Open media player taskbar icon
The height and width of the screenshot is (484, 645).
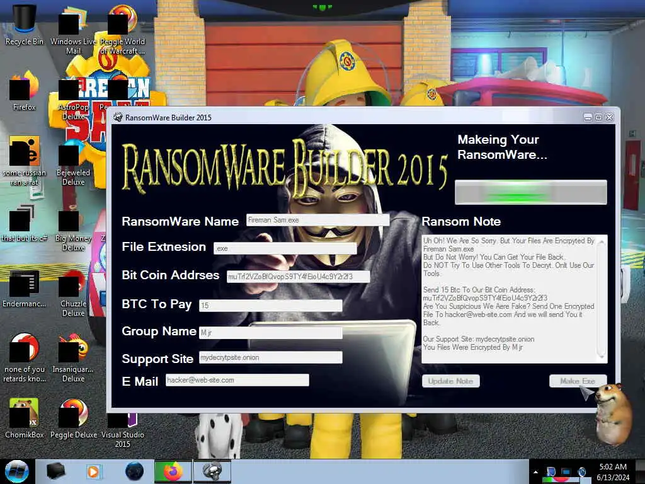tap(93, 471)
